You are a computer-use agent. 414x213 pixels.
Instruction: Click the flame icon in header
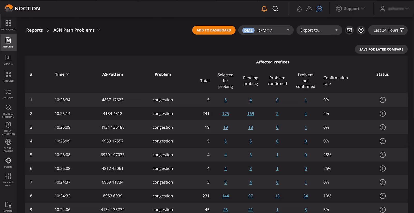tap(299, 9)
